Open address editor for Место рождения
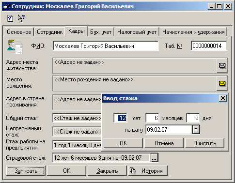 point(222,83)
